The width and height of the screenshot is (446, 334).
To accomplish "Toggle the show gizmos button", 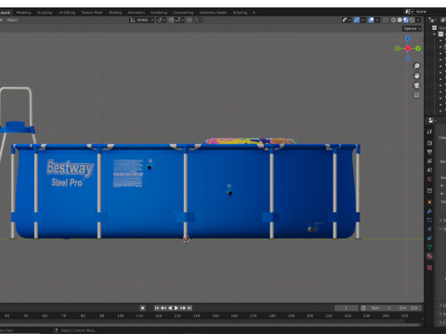I will pyautogui.click(x=357, y=19).
